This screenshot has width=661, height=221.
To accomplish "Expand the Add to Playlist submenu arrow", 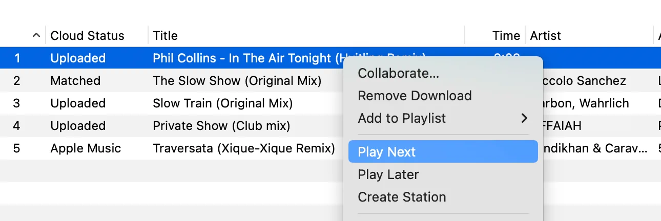I will 524,118.
